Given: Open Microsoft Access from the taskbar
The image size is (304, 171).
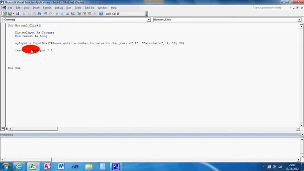Looking at the screenshot, I should point(47,167).
